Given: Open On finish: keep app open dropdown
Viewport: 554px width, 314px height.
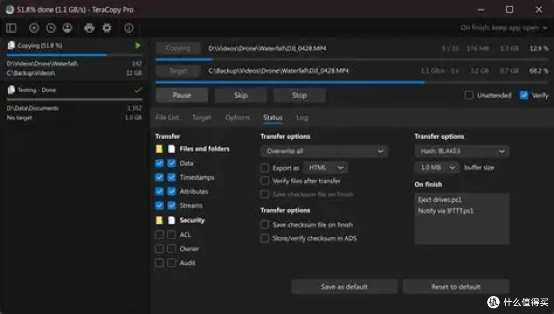Looking at the screenshot, I should coord(504,28).
